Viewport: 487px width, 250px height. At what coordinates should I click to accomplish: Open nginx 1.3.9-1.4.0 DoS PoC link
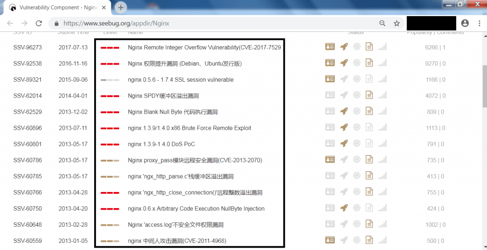click(x=161, y=144)
